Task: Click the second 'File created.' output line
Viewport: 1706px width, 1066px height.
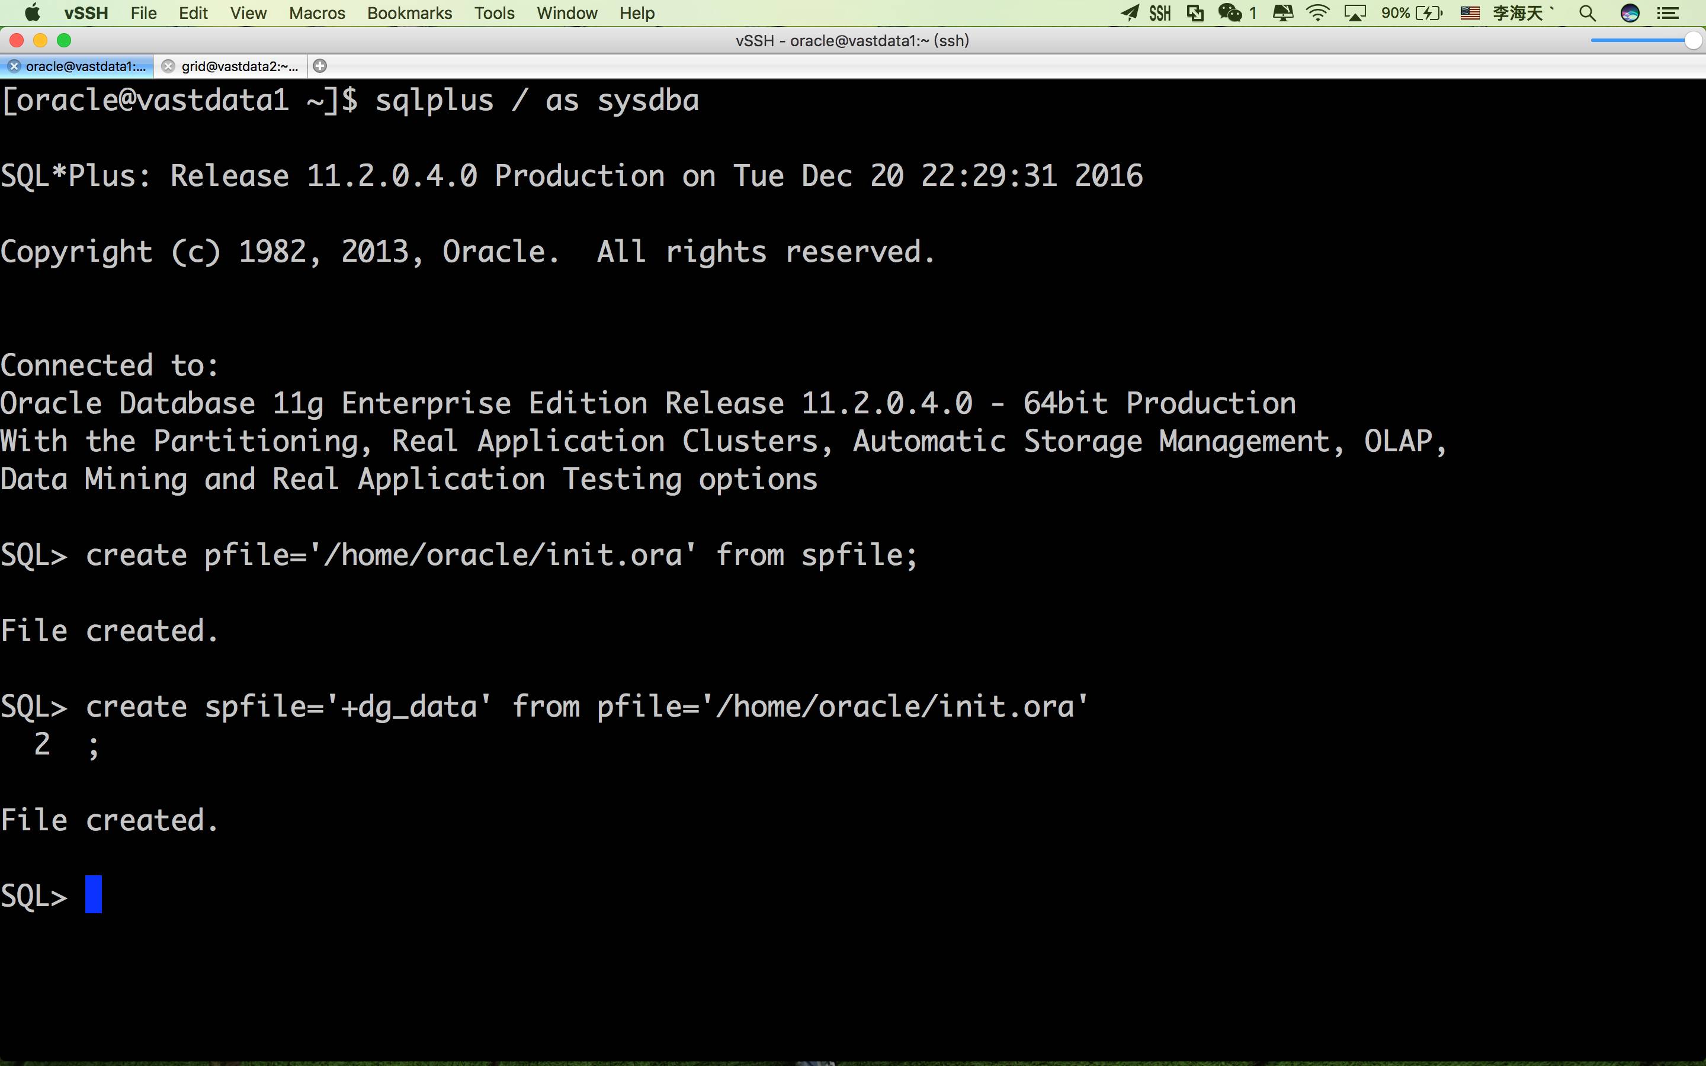Action: point(109,820)
